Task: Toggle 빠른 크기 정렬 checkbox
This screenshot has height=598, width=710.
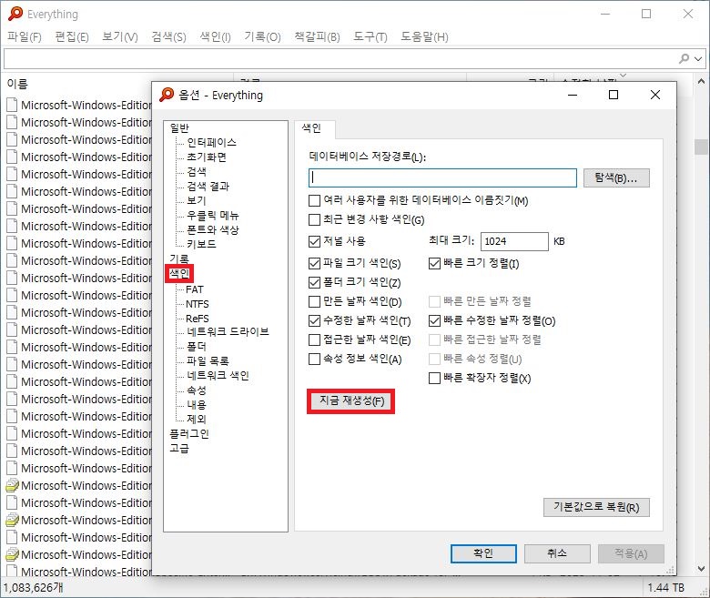Action: pos(434,263)
